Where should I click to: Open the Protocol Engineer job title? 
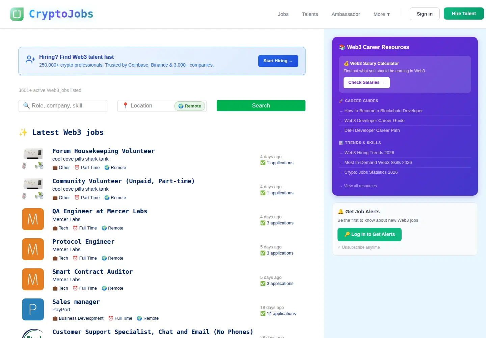[x=83, y=242]
